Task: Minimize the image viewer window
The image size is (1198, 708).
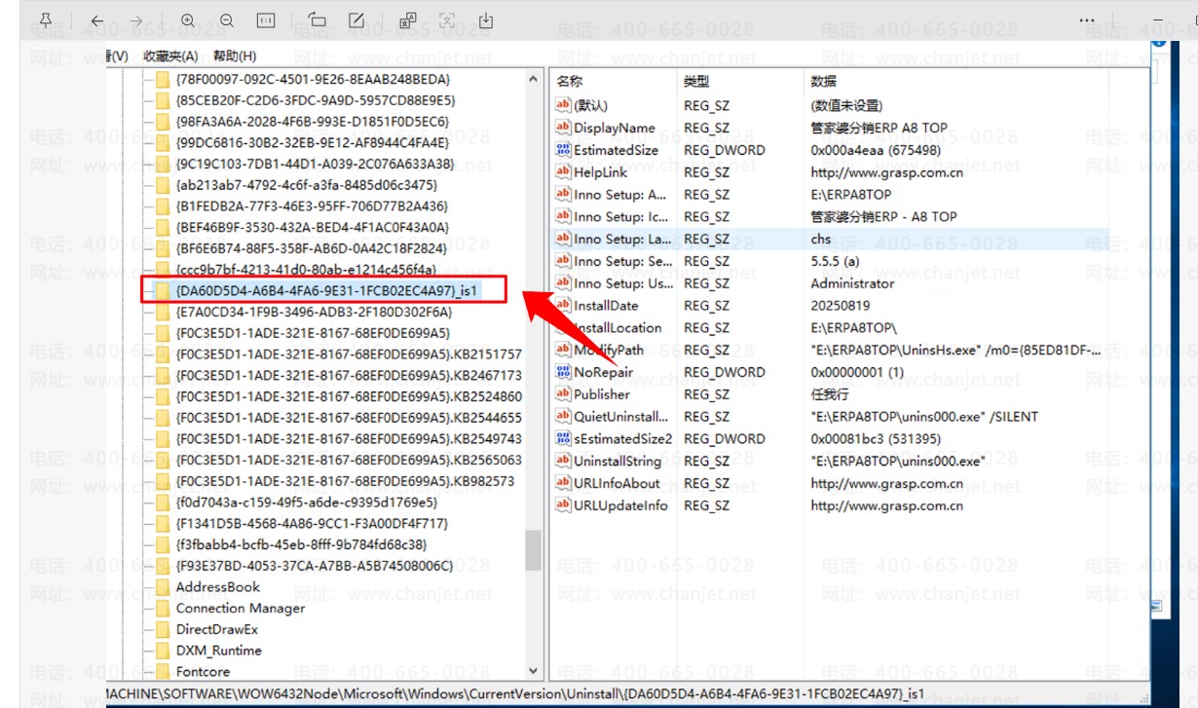Action: 1158,20
